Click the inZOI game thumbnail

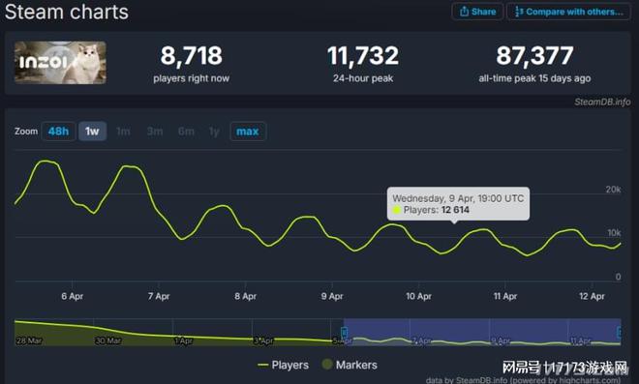[x=60, y=62]
